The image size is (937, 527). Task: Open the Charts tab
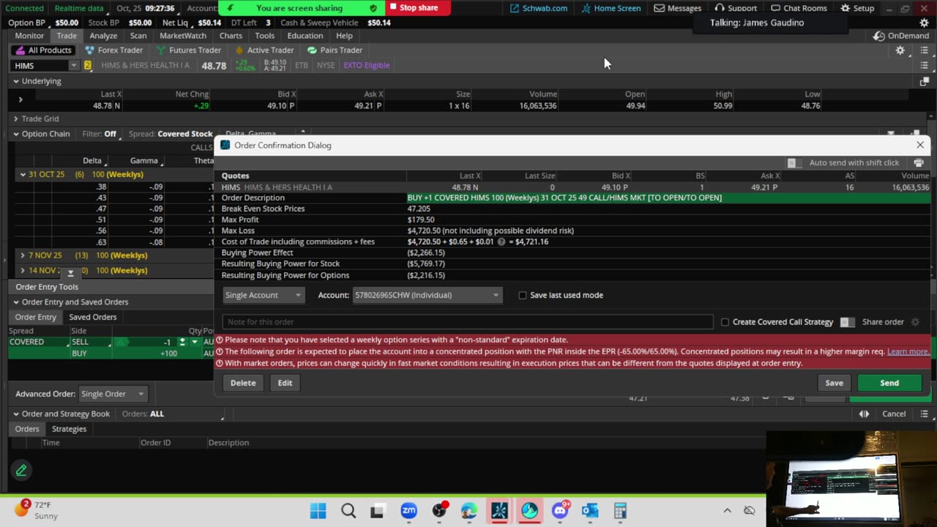[x=231, y=36]
